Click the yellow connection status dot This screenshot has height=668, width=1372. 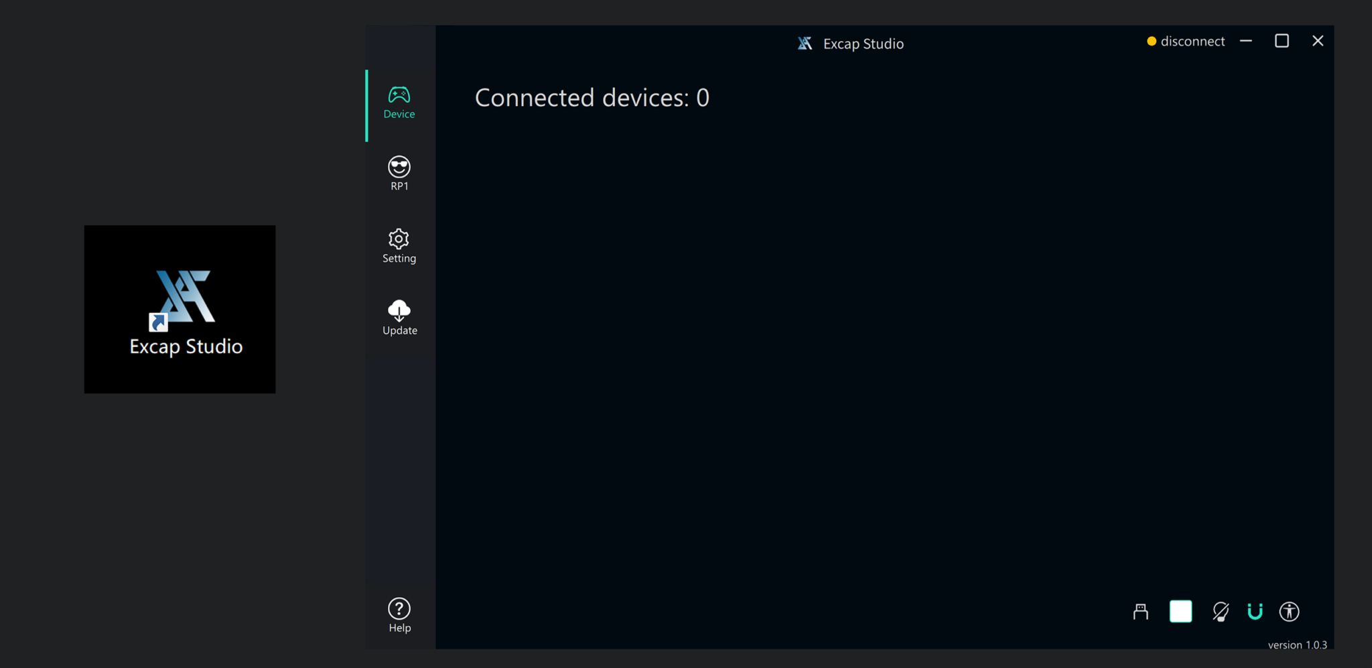tap(1152, 42)
